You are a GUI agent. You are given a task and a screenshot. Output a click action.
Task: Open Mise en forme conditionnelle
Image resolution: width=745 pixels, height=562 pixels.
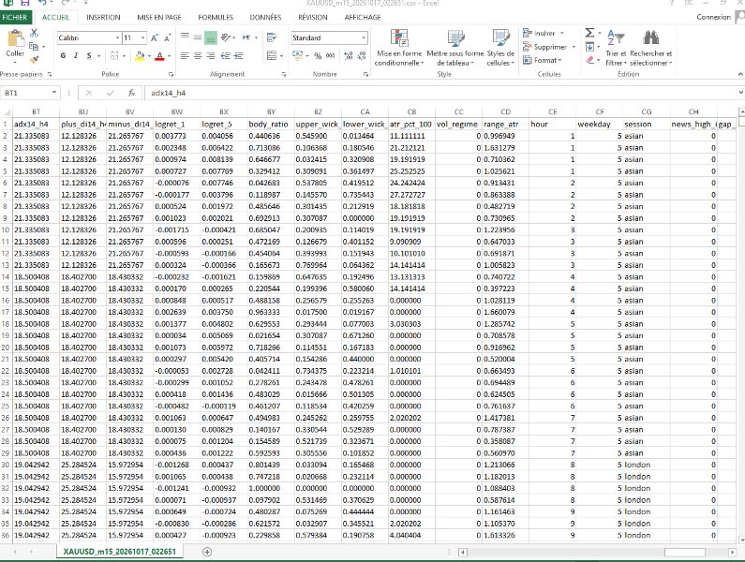pyautogui.click(x=399, y=48)
